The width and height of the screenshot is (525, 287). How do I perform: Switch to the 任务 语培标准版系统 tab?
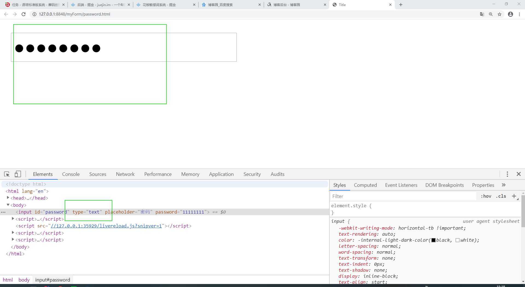tap(35, 5)
